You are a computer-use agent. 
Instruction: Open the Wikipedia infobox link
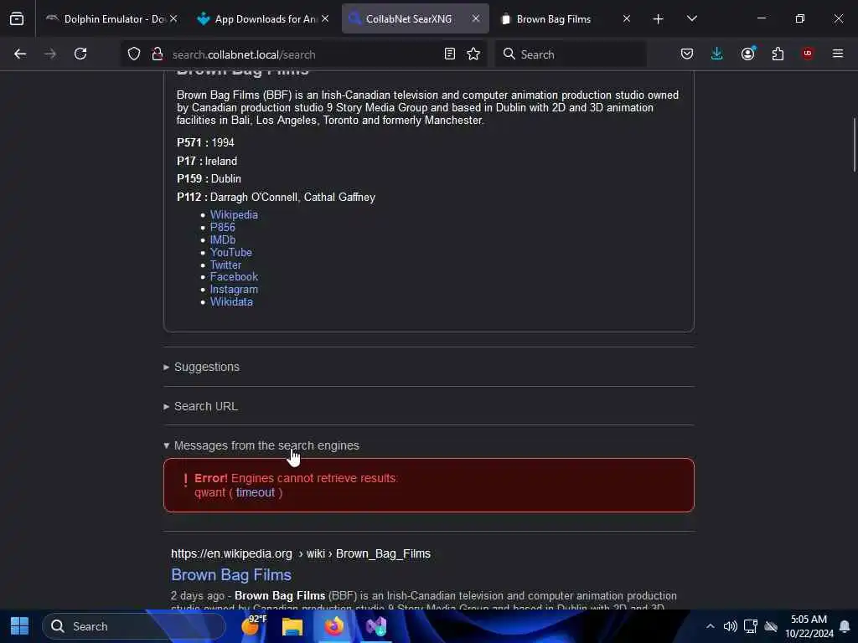tap(234, 215)
